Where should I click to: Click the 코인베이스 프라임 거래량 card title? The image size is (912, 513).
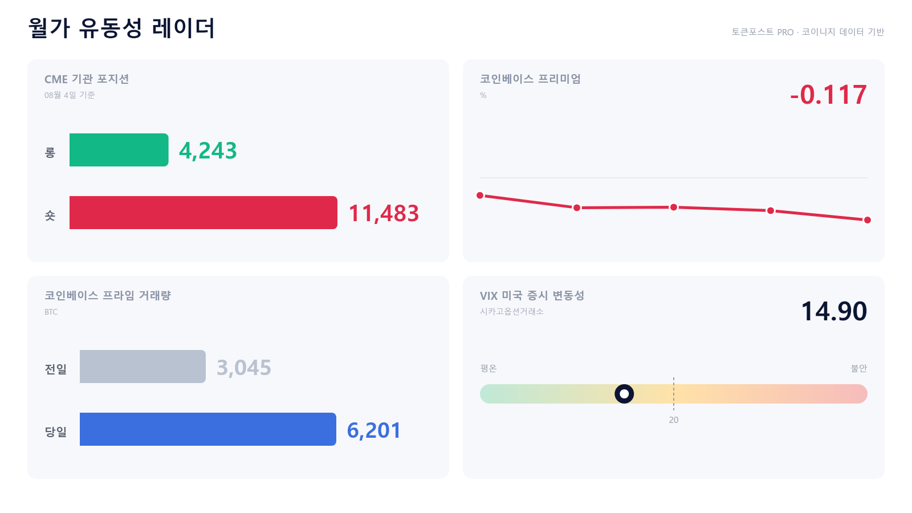coord(108,295)
